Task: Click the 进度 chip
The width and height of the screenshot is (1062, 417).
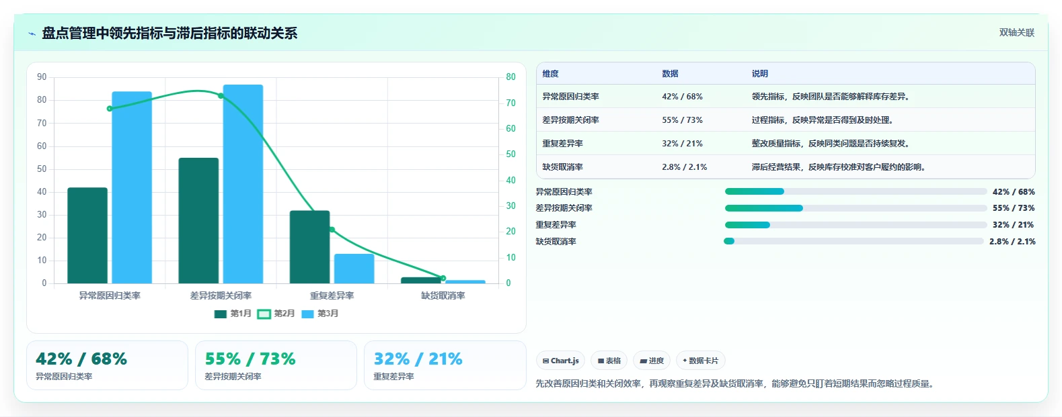Action: (652, 361)
